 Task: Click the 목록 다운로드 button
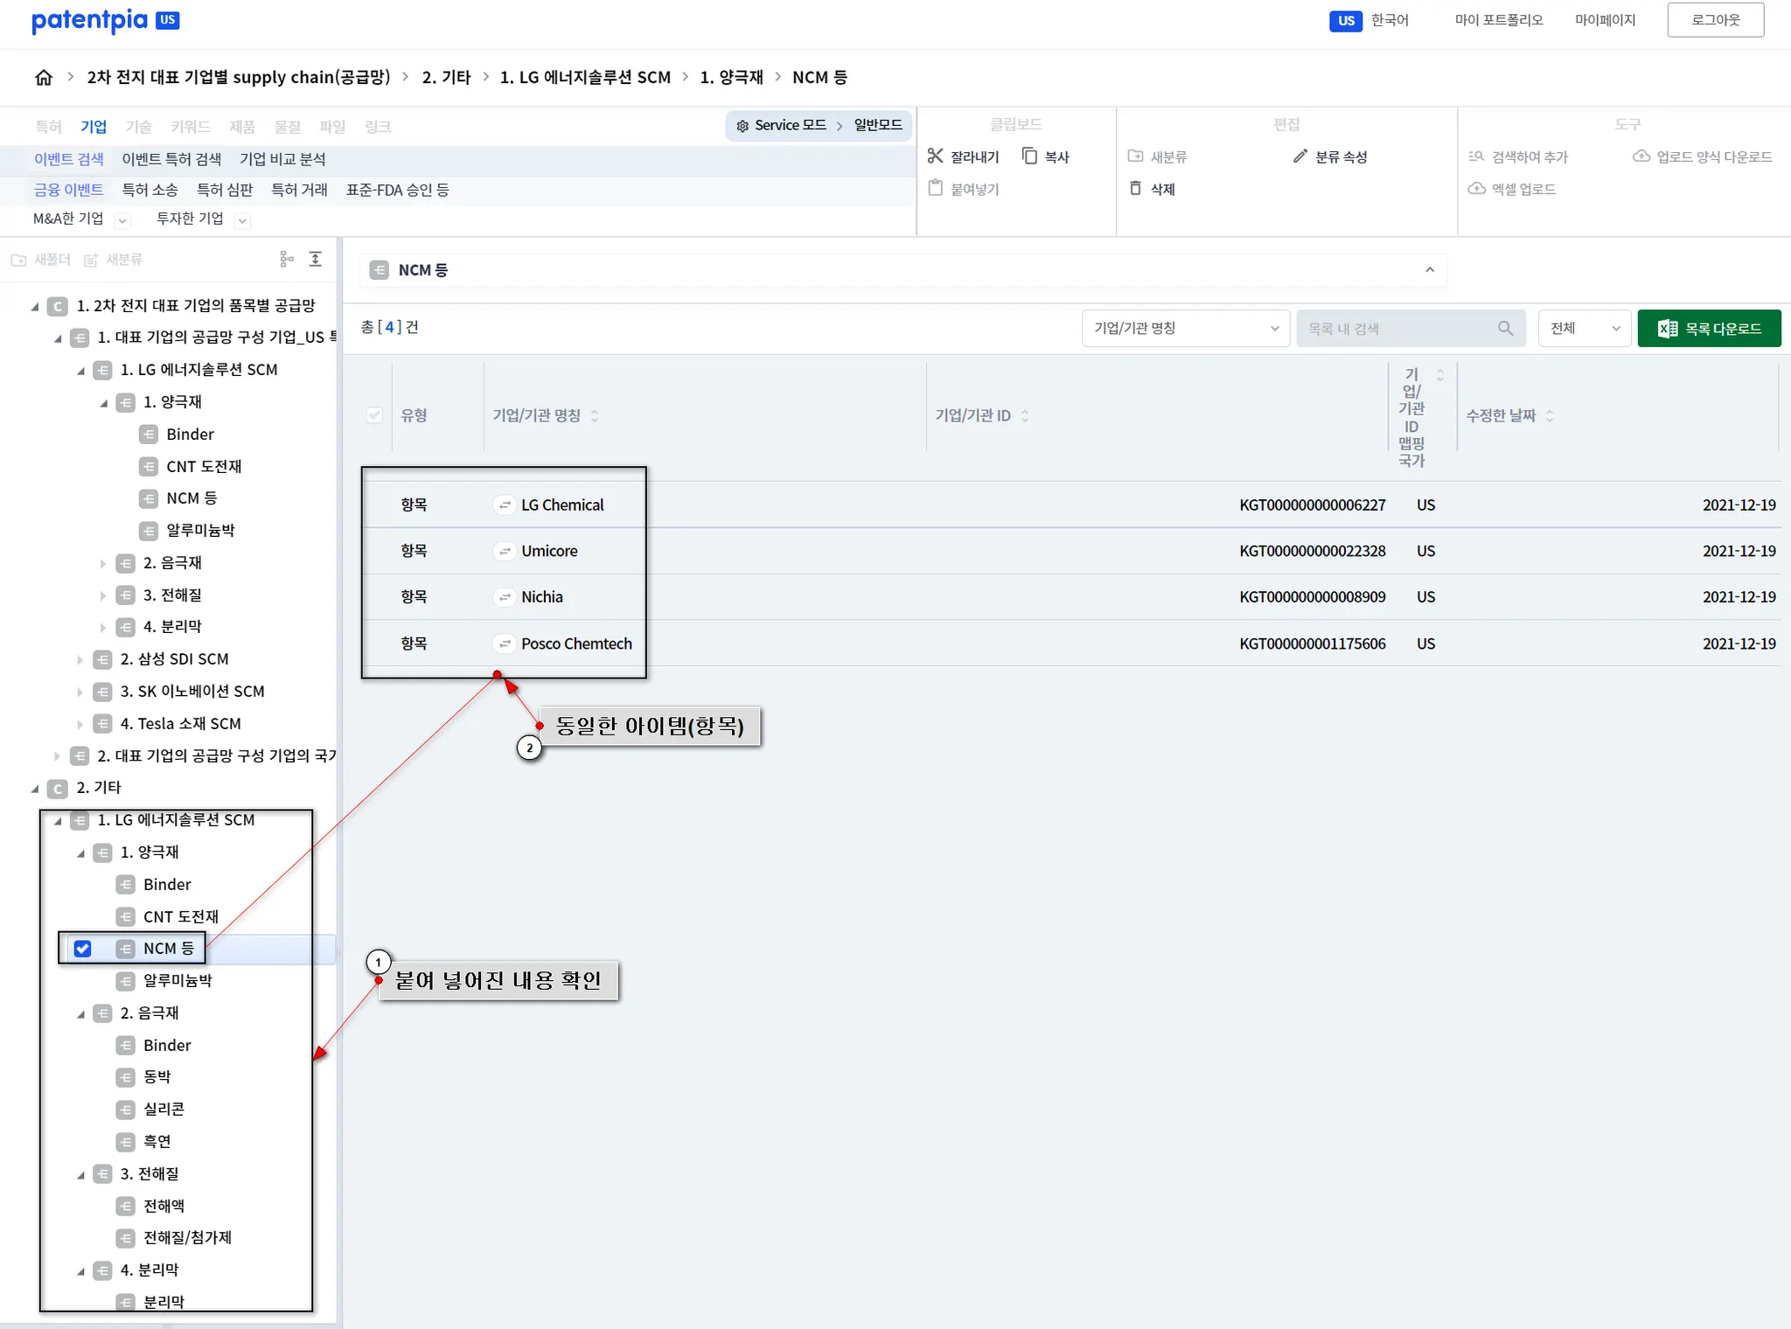pos(1709,329)
